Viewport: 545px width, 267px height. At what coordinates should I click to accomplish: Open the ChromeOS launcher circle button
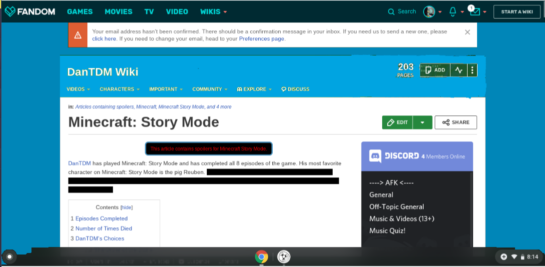9,257
